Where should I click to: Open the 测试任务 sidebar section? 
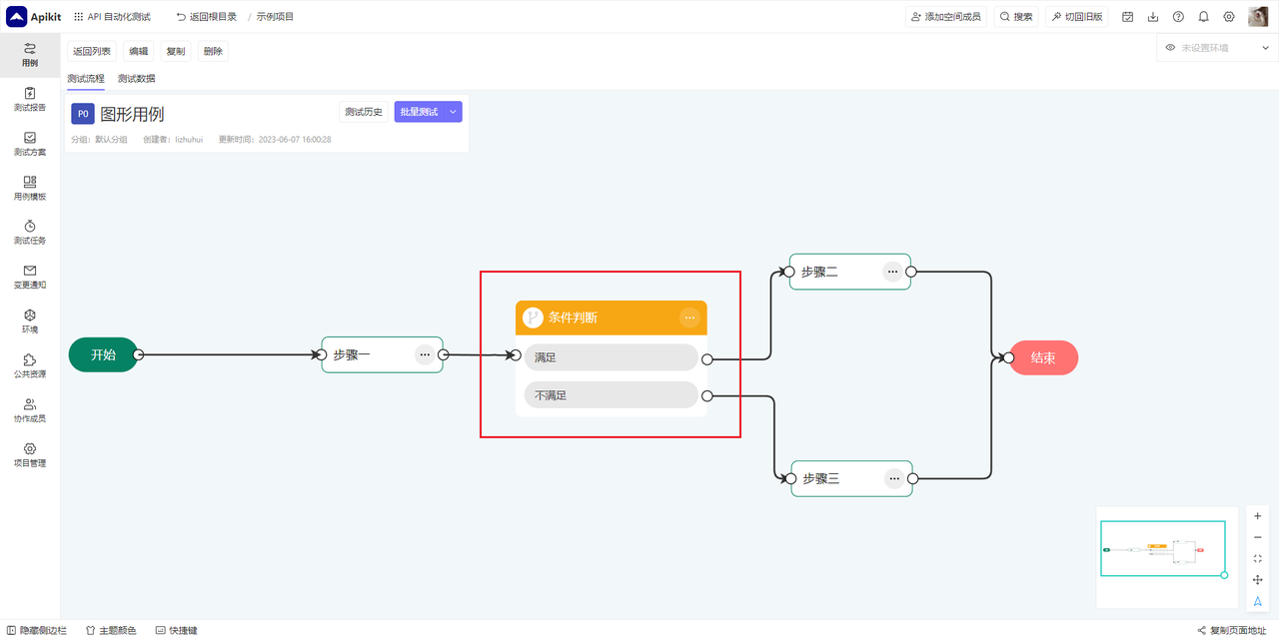point(30,232)
